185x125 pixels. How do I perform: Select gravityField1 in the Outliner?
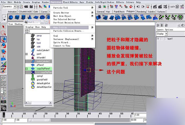point(42,80)
